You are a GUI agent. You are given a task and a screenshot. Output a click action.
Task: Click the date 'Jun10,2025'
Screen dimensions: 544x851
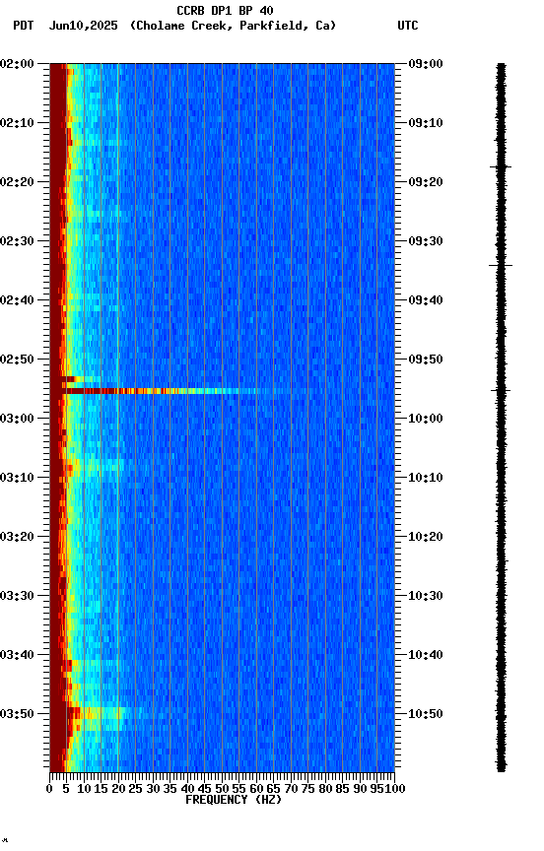tap(83, 26)
